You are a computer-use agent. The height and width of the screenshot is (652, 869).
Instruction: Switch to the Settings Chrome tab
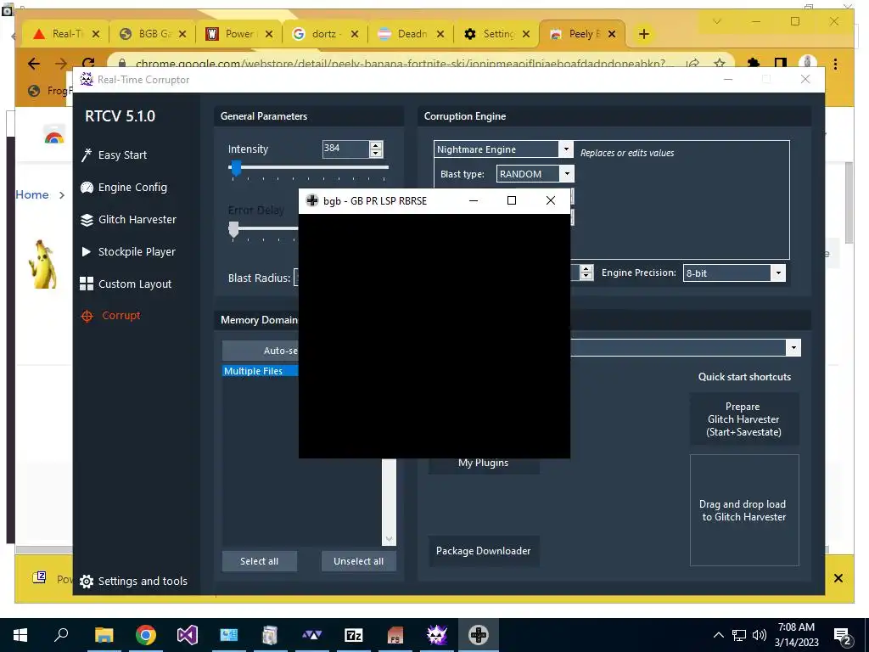[x=497, y=34]
